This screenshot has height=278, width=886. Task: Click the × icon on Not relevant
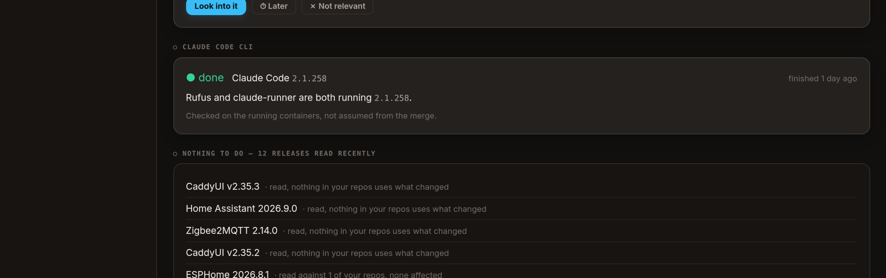coord(313,6)
